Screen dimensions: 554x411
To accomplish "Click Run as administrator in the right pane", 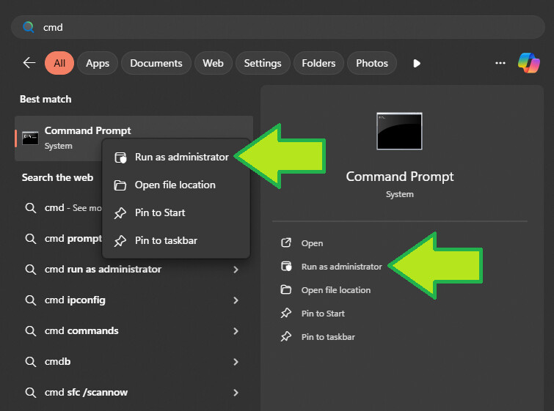I will 341,267.
